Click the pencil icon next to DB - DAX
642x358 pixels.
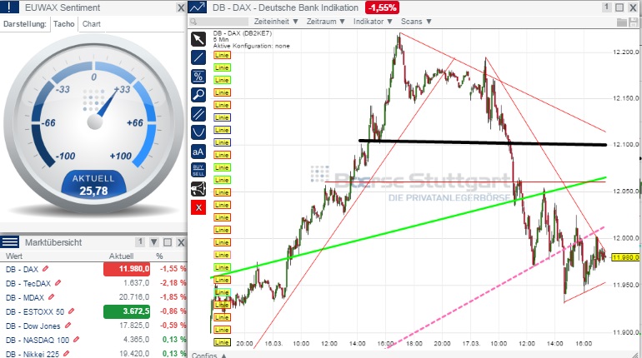tap(46, 268)
